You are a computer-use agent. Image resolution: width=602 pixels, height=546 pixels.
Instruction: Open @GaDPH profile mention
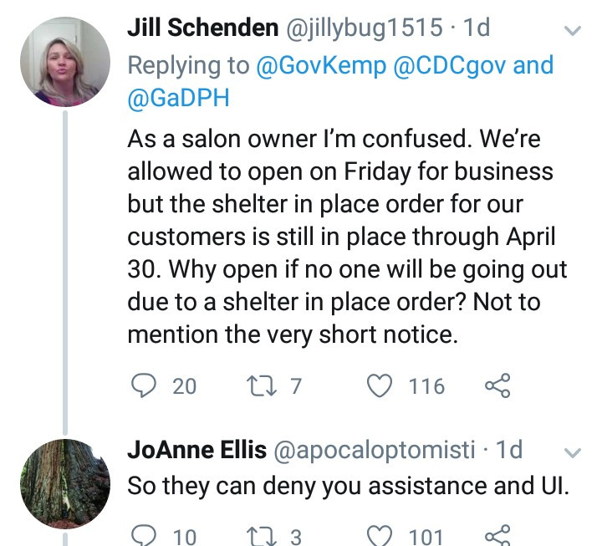point(177,99)
